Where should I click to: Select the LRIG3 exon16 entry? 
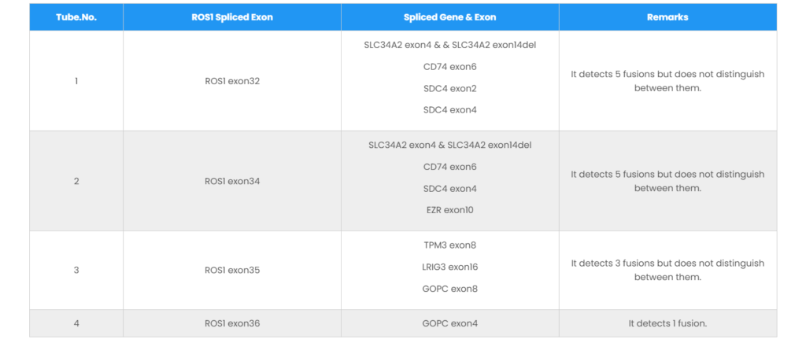(x=449, y=267)
